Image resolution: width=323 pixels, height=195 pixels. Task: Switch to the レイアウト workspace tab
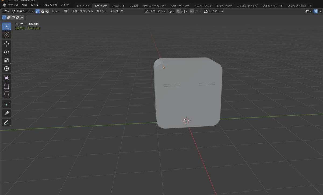pyautogui.click(x=83, y=6)
